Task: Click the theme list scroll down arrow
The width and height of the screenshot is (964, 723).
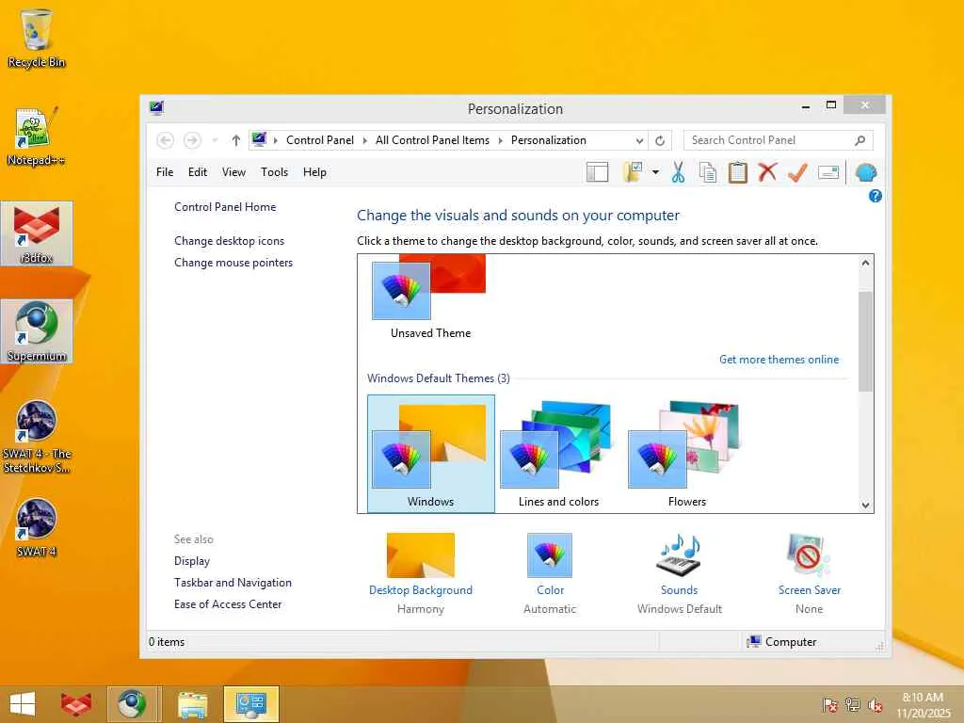Action: point(865,506)
